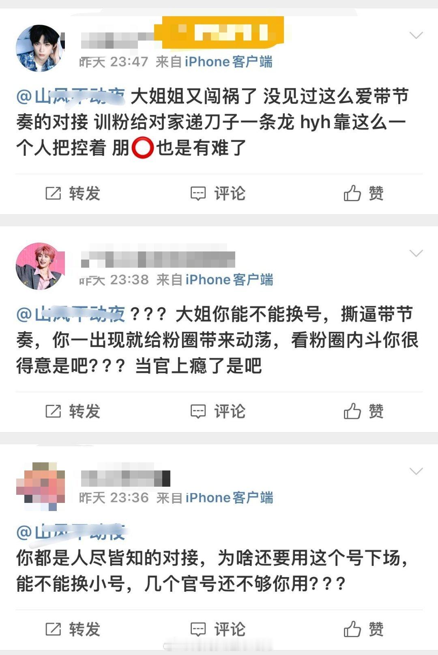Expand options chevron on the 23:36 post
The width and height of the screenshot is (438, 655).
(416, 471)
